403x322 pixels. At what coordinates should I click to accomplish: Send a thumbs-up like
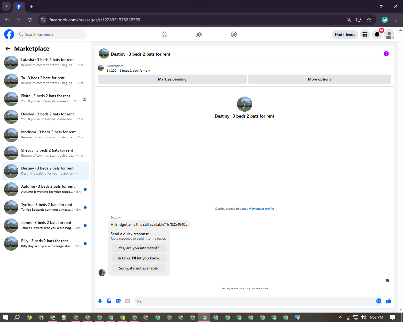click(x=389, y=301)
